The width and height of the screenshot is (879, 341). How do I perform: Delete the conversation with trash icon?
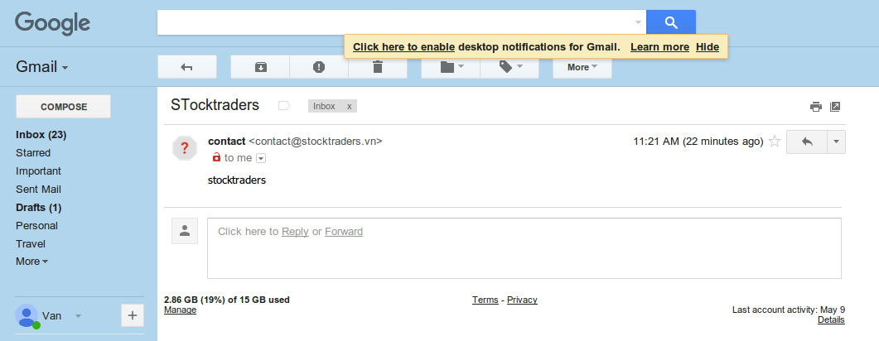pyautogui.click(x=378, y=67)
